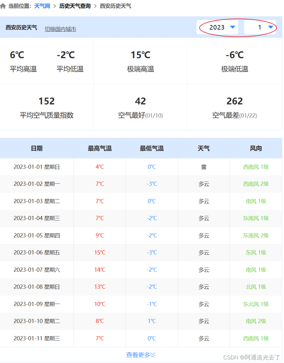Viewport: 284px width, 363px height.
Task: Click 东风 1级 wind cell
Action: [x=256, y=253]
